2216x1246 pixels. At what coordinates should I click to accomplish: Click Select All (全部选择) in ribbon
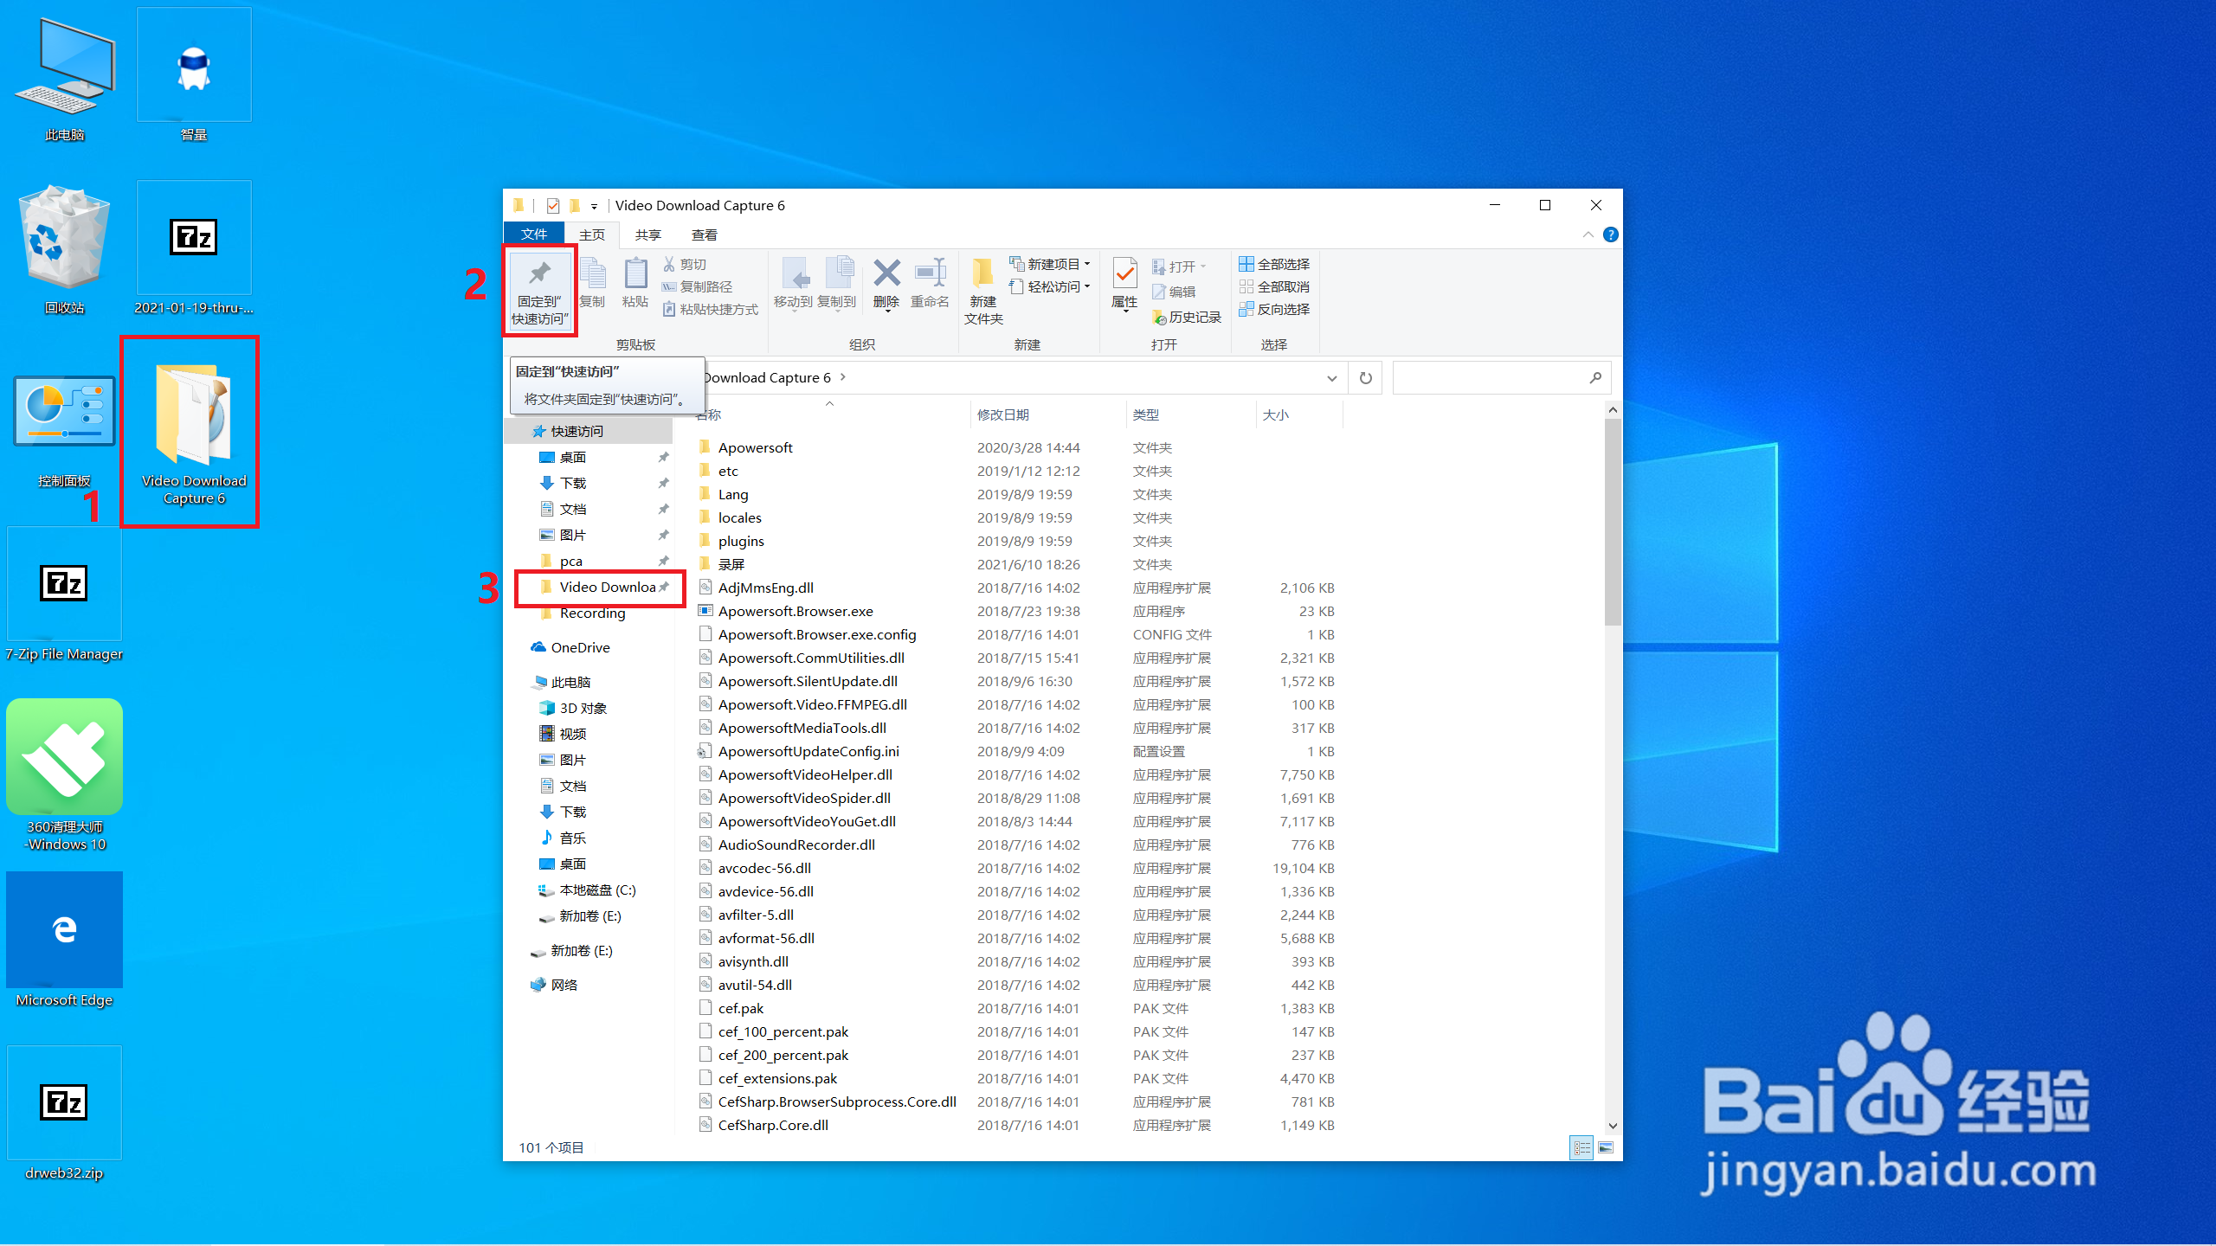click(x=1274, y=264)
